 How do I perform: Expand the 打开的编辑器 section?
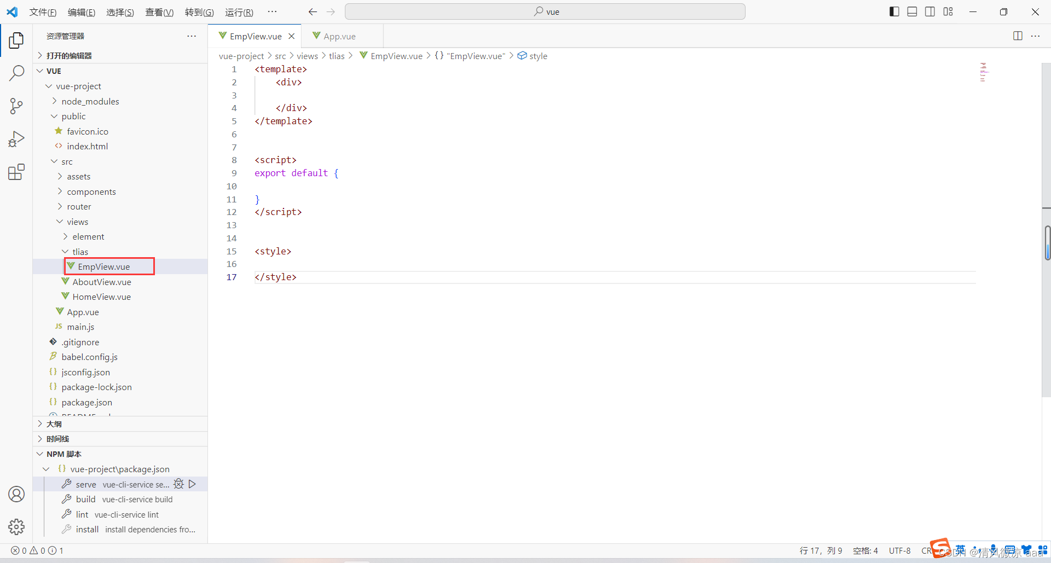(120, 55)
